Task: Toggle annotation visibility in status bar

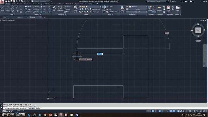Action: tap(178, 111)
